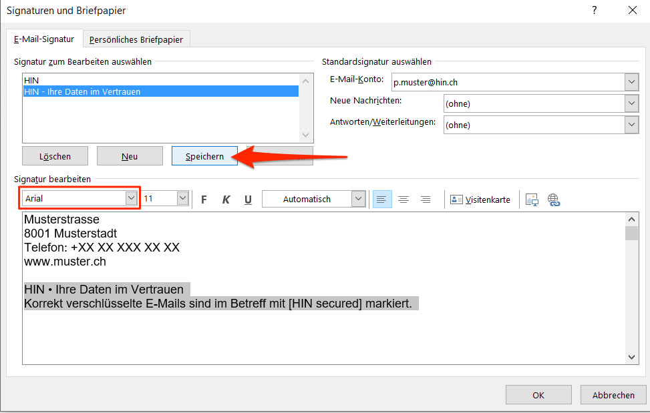The width and height of the screenshot is (650, 413).
Task: Insert a Visitenkarte business card
Action: click(480, 199)
